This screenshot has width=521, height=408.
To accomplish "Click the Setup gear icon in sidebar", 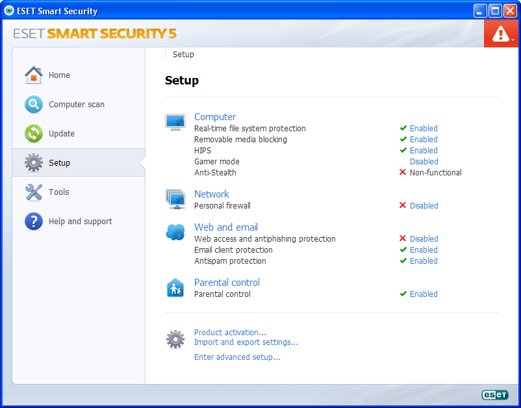I will coord(34,163).
